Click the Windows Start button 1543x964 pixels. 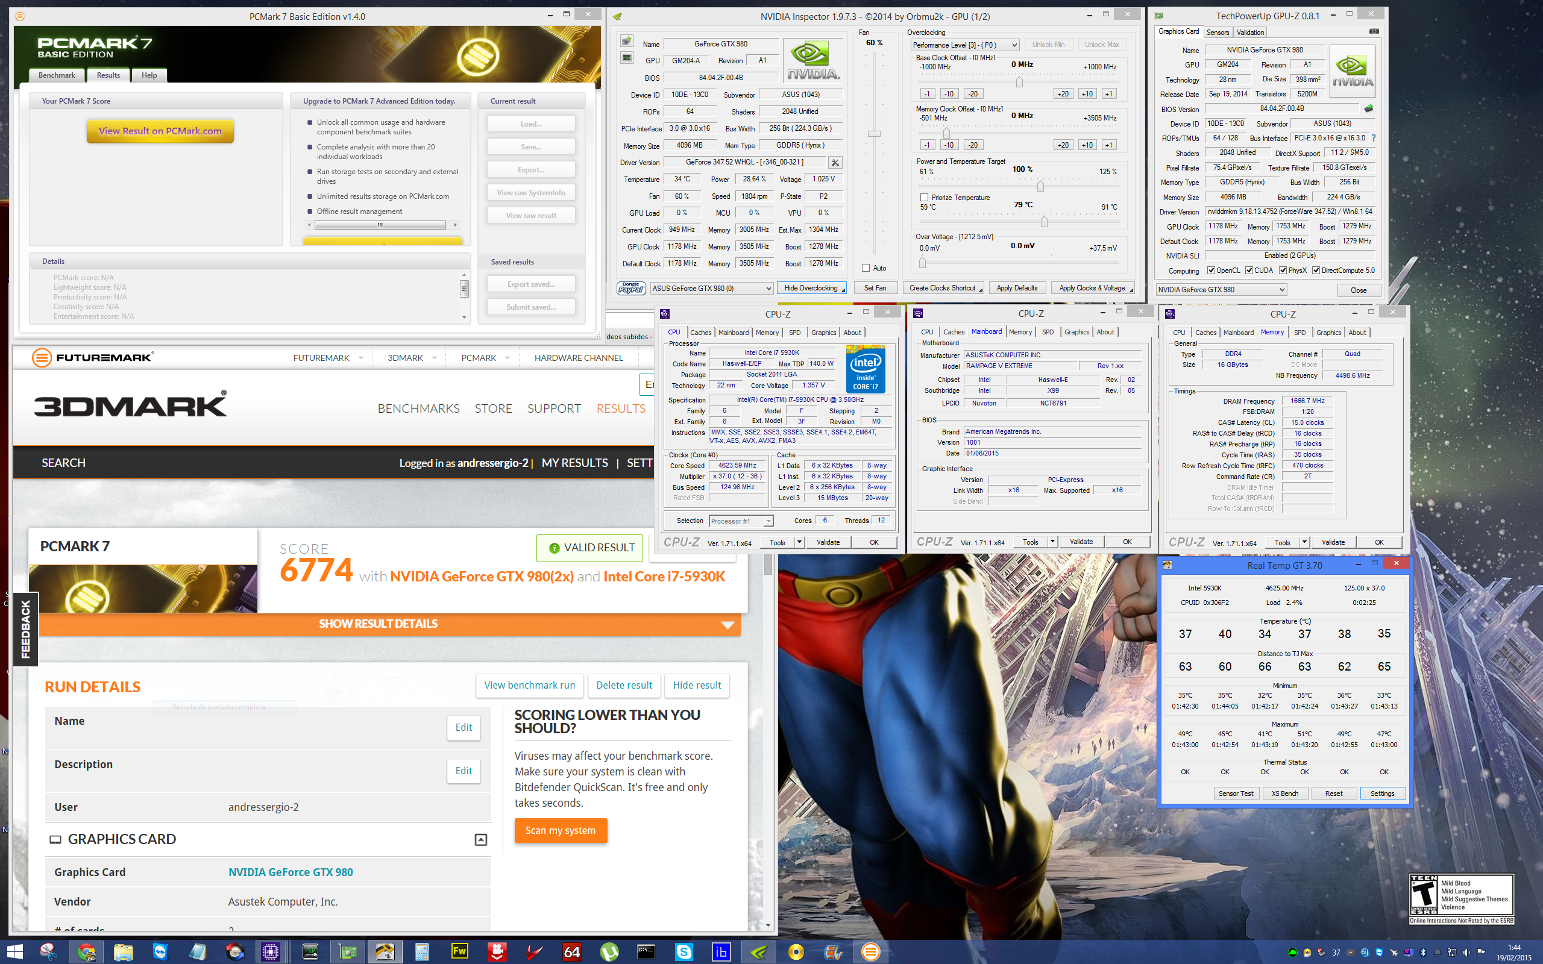pos(14,952)
